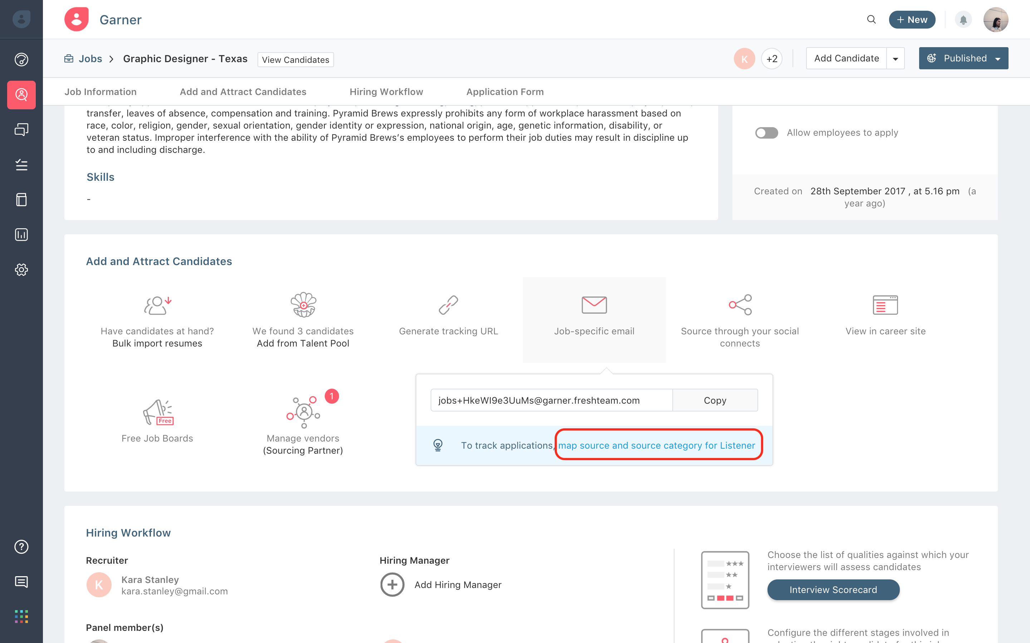This screenshot has width=1030, height=643.
Task: Open the Knowledge Base sidebar icon
Action: click(21, 199)
